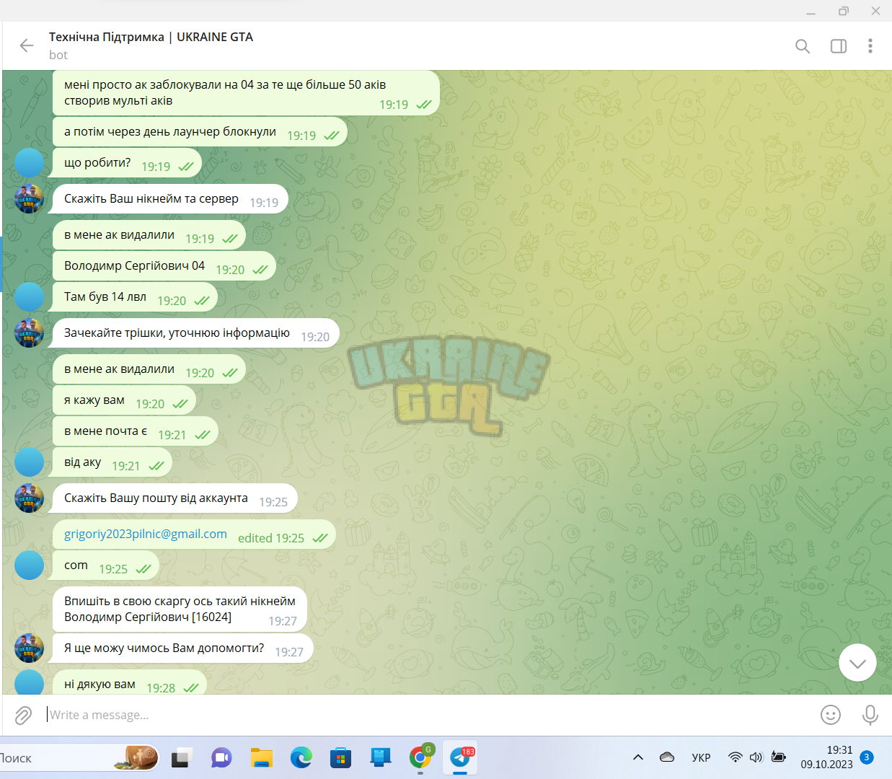Open the chat title 'Технічна Підтримка | UKRAINE GTA'
The image size is (892, 779).
click(x=151, y=37)
